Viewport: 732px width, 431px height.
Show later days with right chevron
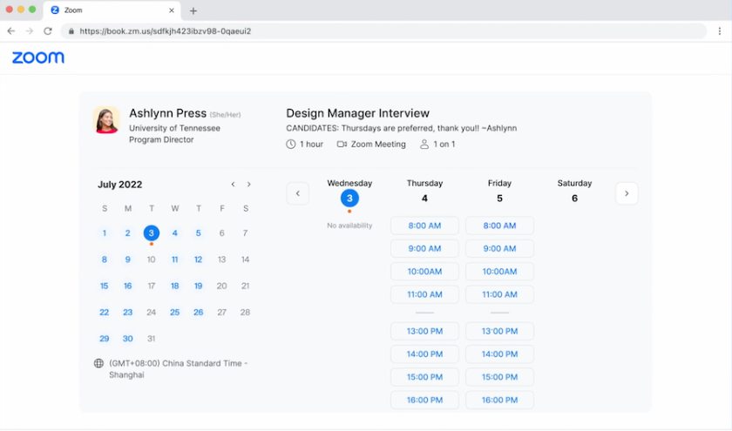pos(627,193)
